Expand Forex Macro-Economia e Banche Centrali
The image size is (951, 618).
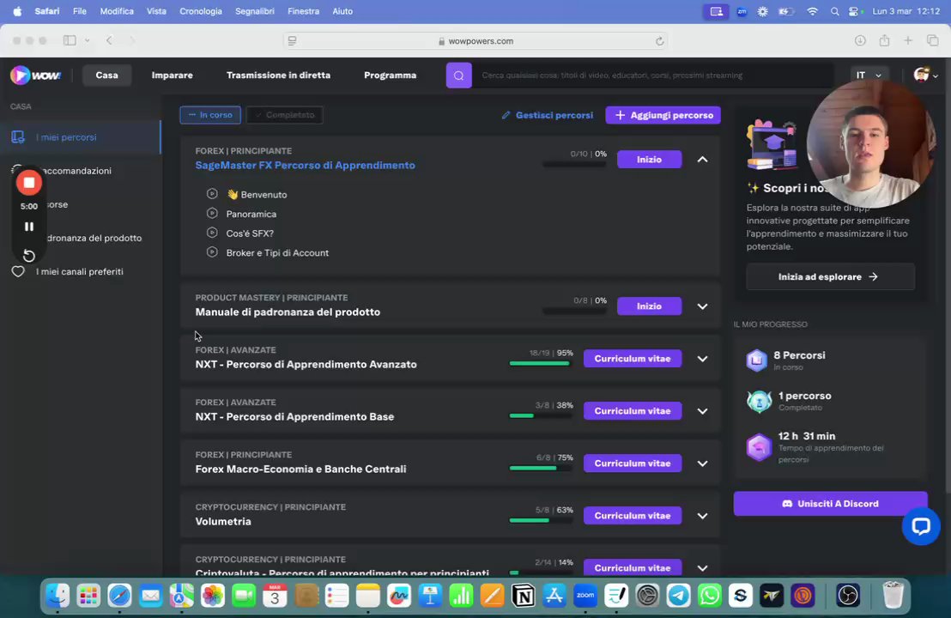tap(702, 463)
